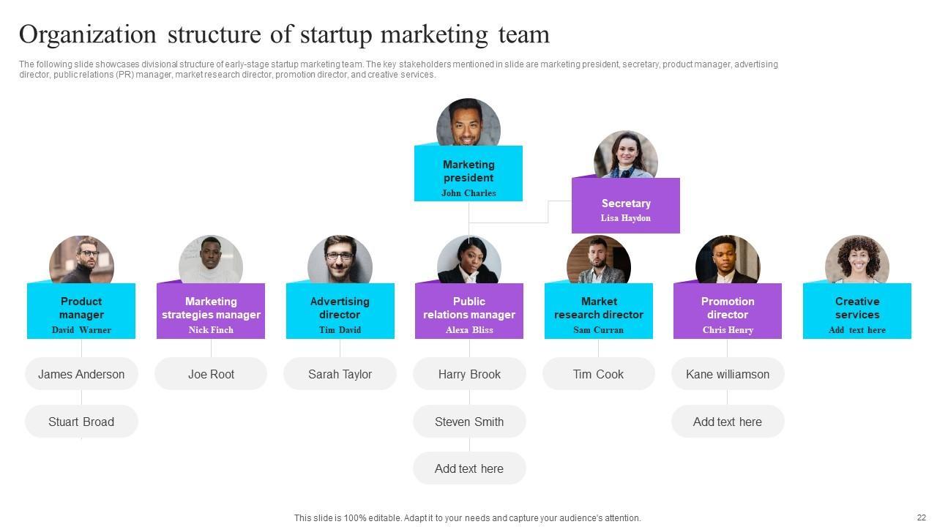
Task: Click the slide title heading text
Action: pos(284,34)
